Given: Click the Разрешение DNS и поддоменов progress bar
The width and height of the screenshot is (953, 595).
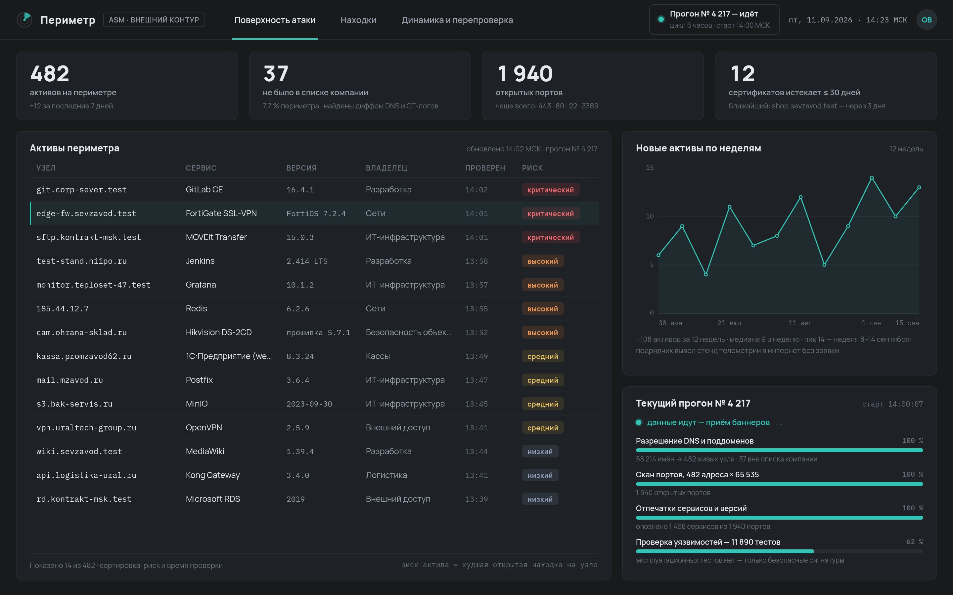Looking at the screenshot, I should click(779, 450).
